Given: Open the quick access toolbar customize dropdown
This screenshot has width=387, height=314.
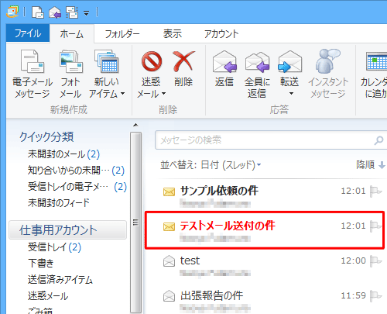Looking at the screenshot, I should 86,12.
